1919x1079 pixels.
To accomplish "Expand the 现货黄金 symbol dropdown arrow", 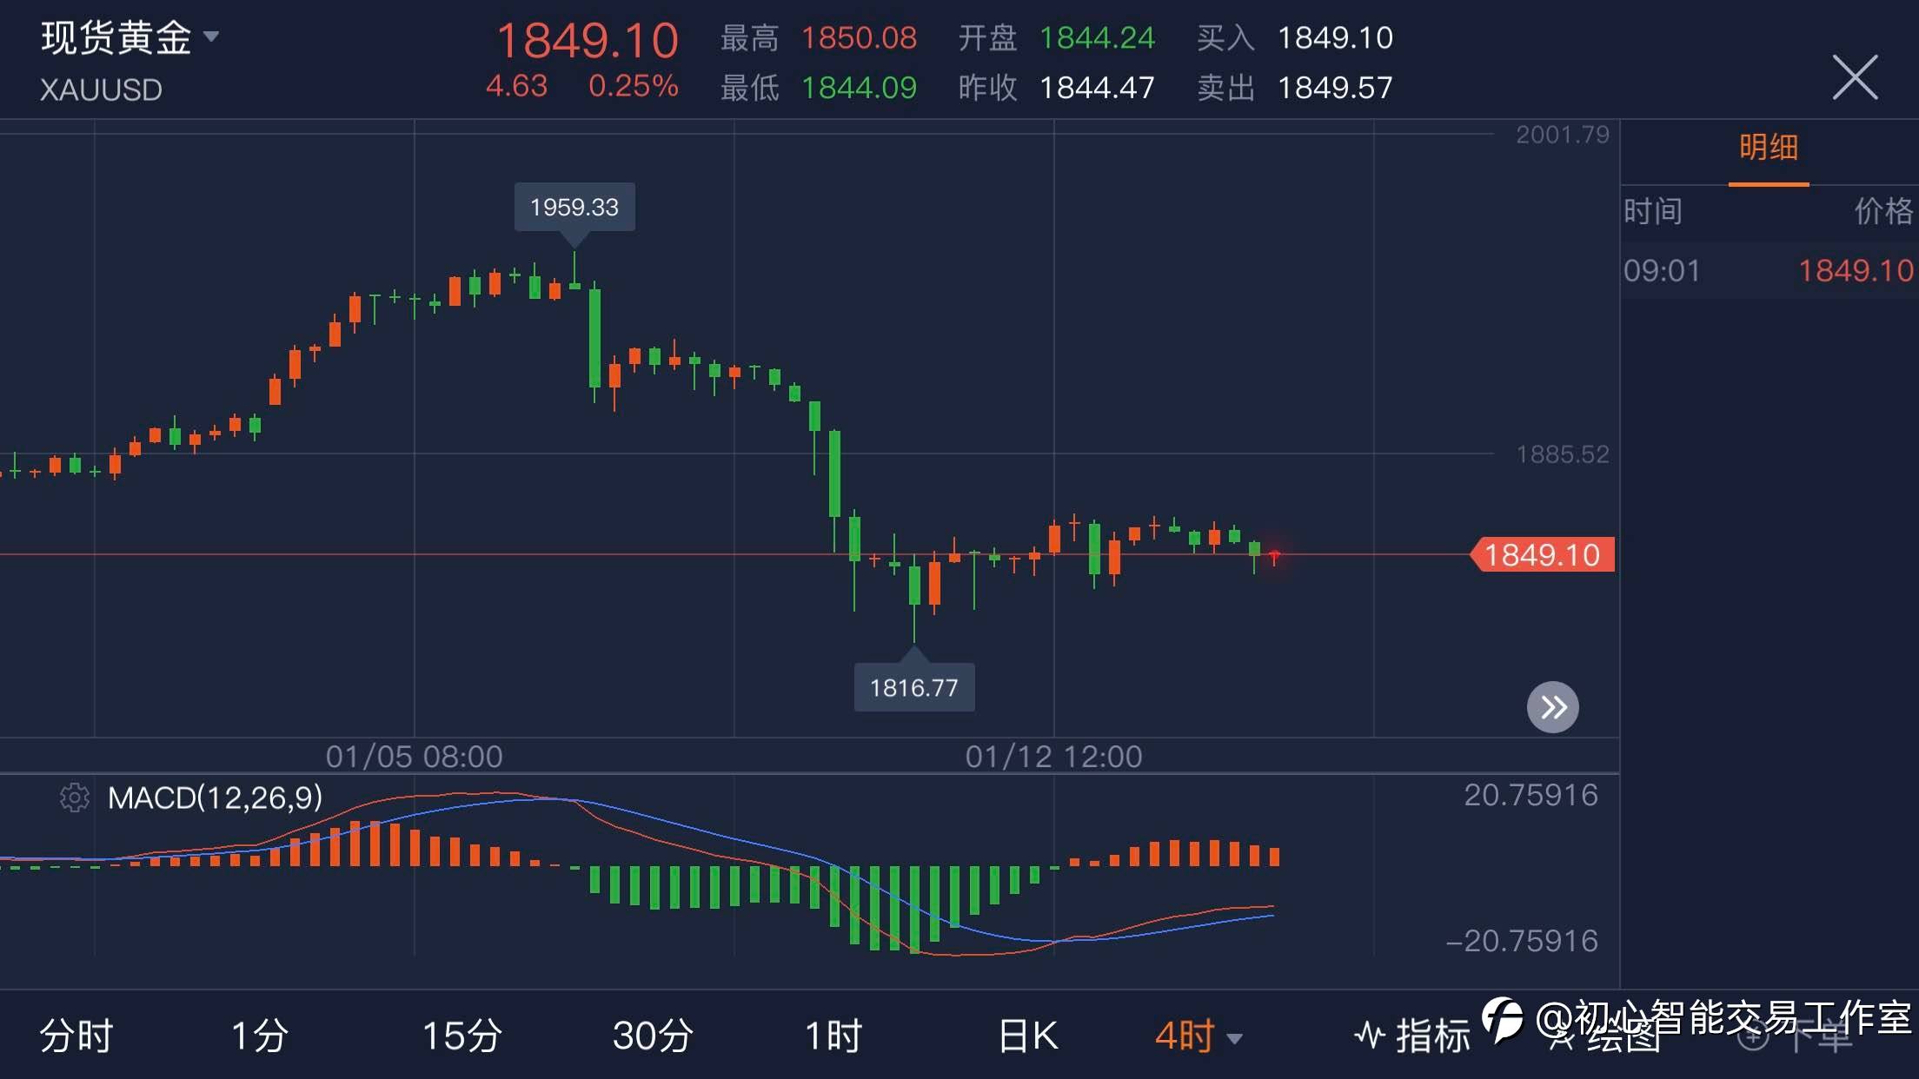I will click(211, 36).
